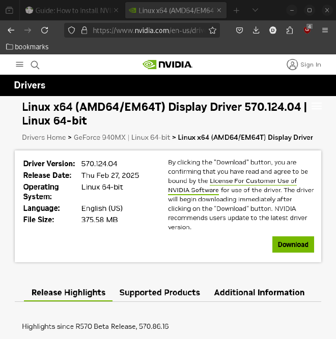Bookmark this page with star icon
Viewport: 336px width, 339px height.
212,30
